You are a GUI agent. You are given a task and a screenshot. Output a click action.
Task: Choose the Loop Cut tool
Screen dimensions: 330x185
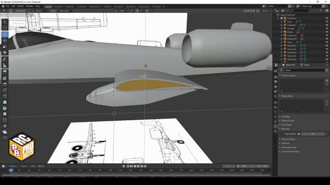tap(5, 90)
